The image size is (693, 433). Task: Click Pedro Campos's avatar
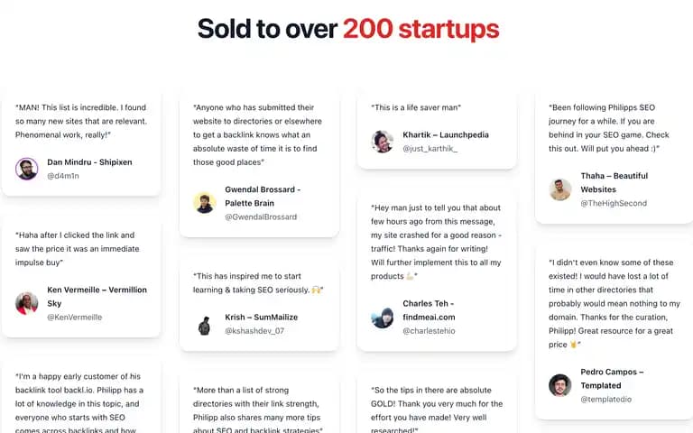click(560, 385)
